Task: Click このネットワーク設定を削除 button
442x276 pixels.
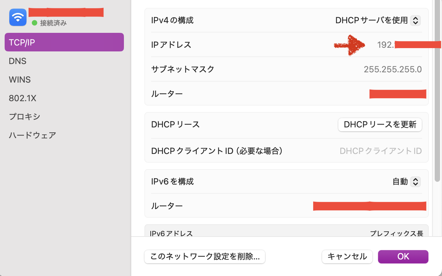Action: [x=204, y=256]
